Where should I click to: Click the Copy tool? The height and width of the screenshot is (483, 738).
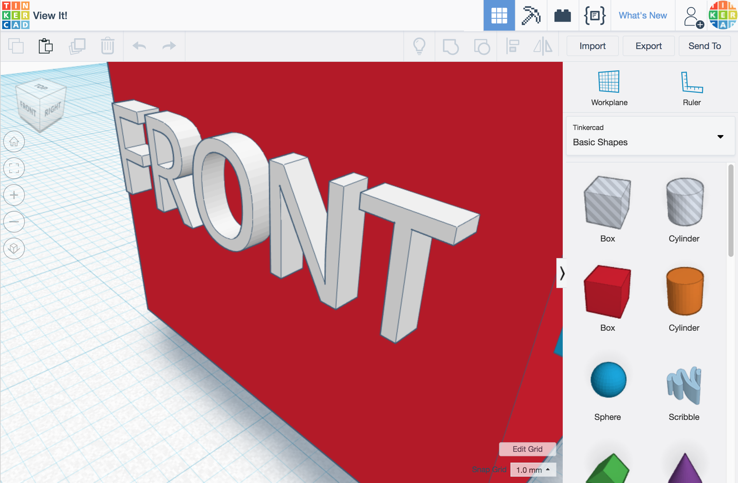(x=16, y=46)
